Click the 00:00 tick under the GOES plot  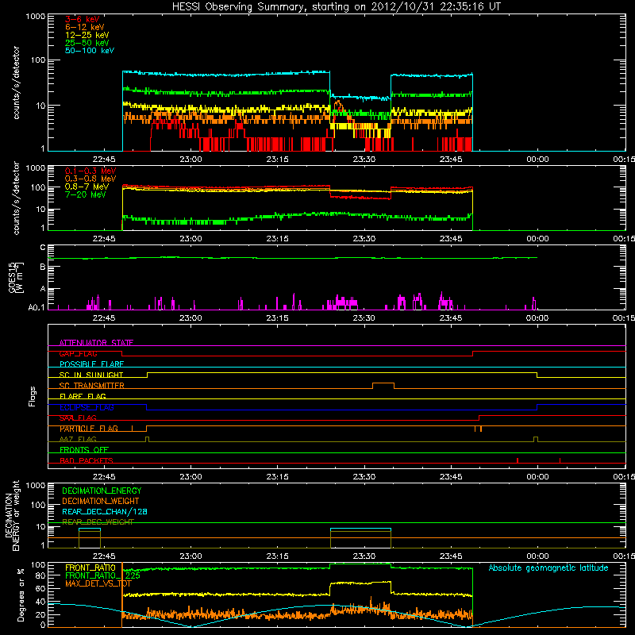tap(537, 318)
